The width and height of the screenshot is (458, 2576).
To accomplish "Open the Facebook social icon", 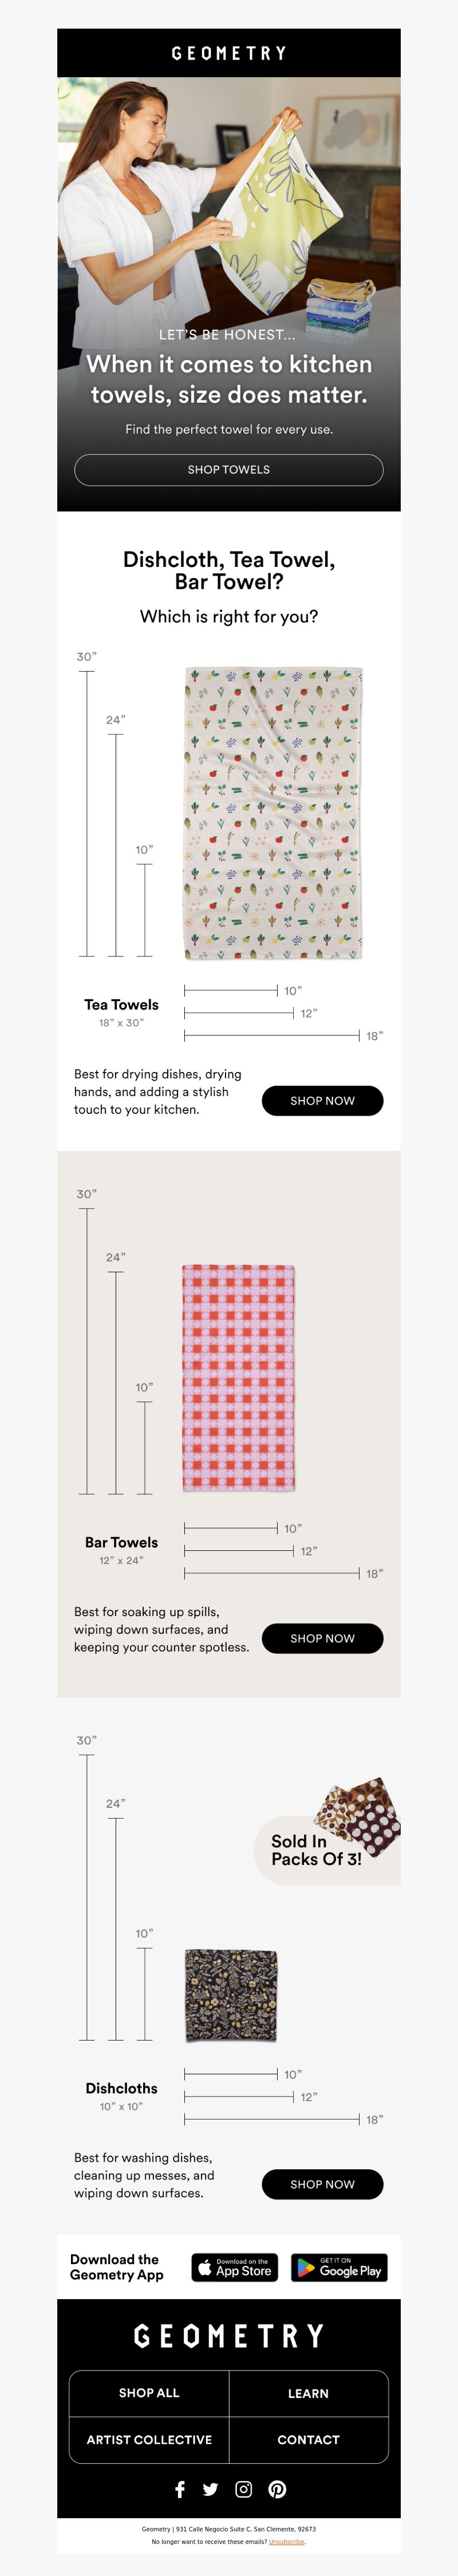I will (x=180, y=2489).
